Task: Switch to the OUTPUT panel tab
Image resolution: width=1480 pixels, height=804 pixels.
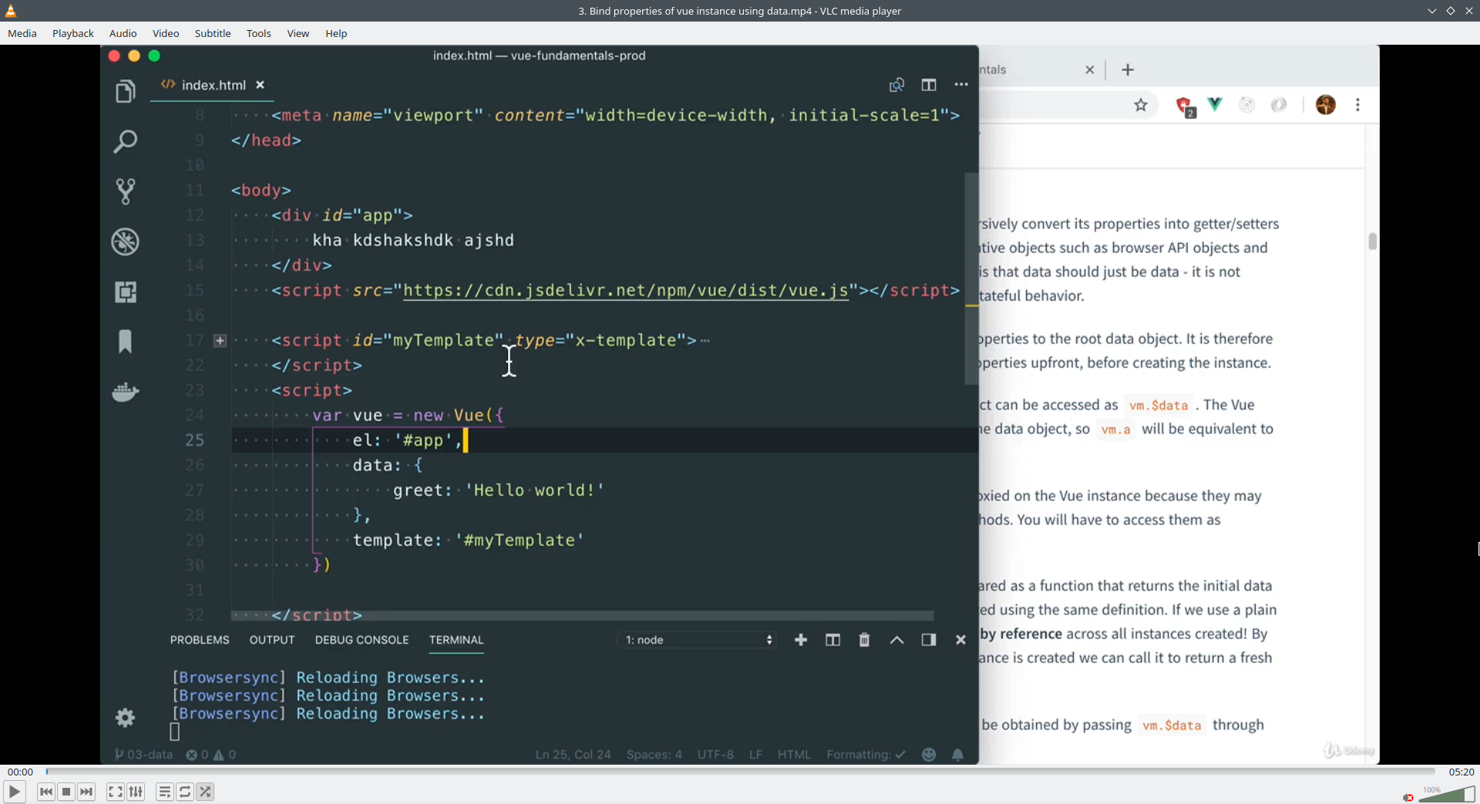Action: [x=272, y=640]
